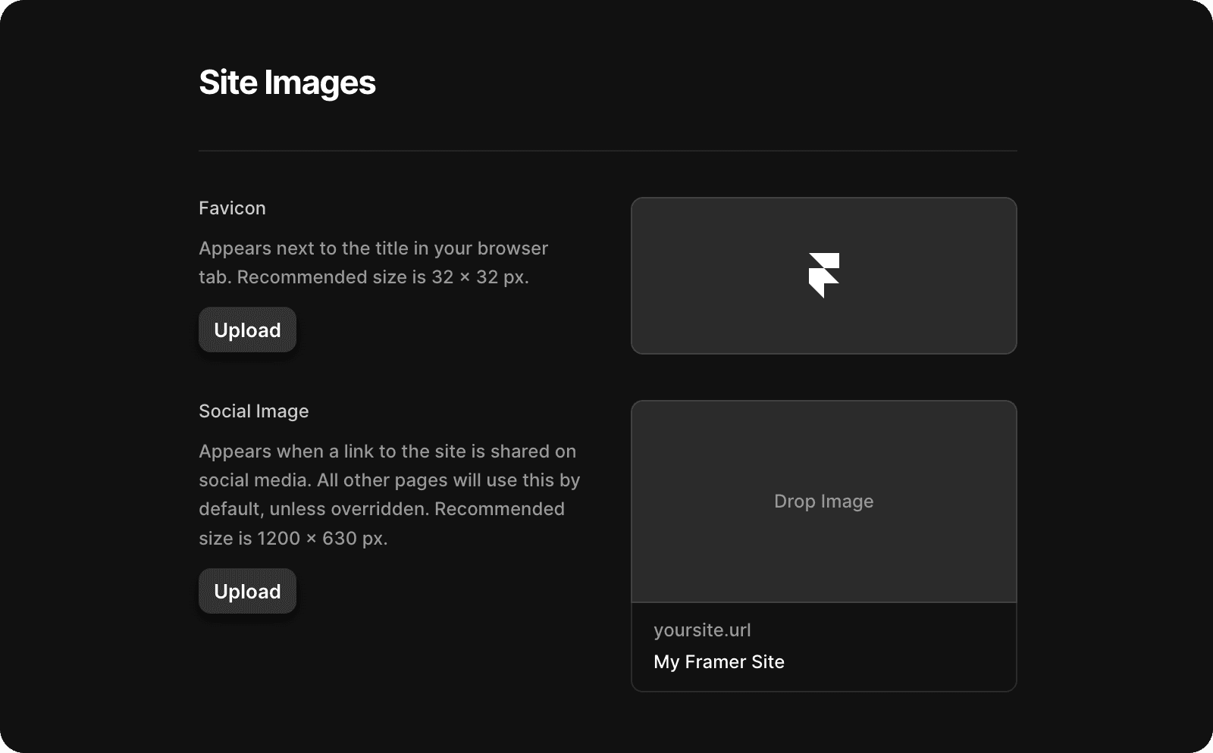Viewport: 1213px width, 753px height.
Task: Click the Site Images heading
Action: point(287,83)
